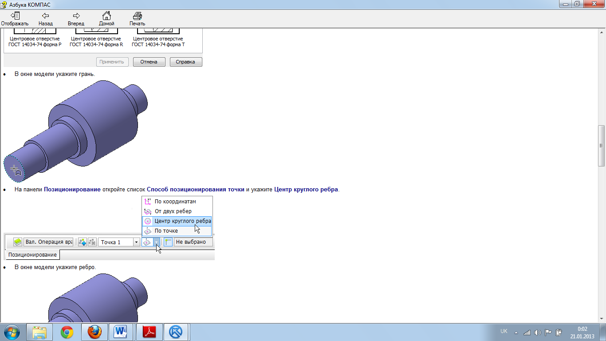
Task: Click the shaft model image with crosshair cursor
Action: click(75, 131)
